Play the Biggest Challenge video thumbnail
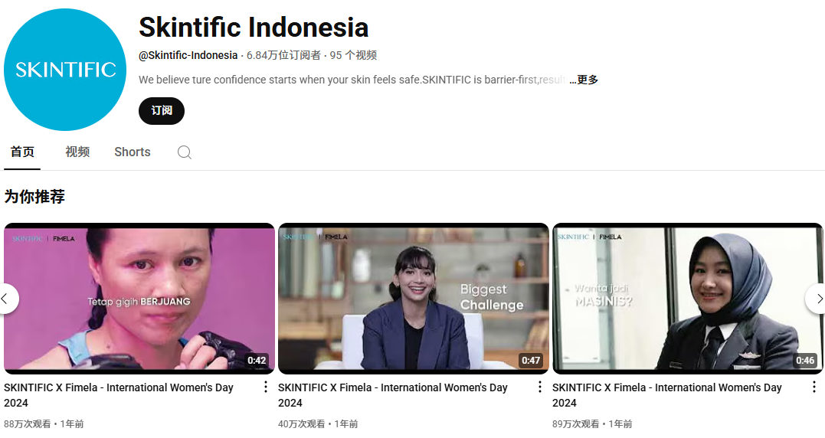The width and height of the screenshot is (825, 438). tap(413, 299)
